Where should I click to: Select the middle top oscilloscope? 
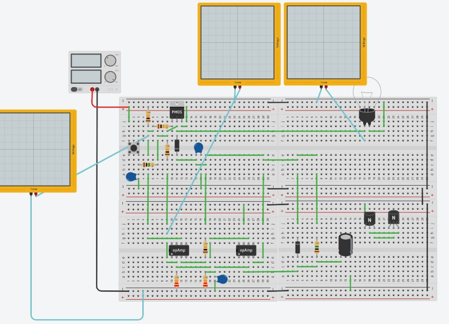point(239,44)
